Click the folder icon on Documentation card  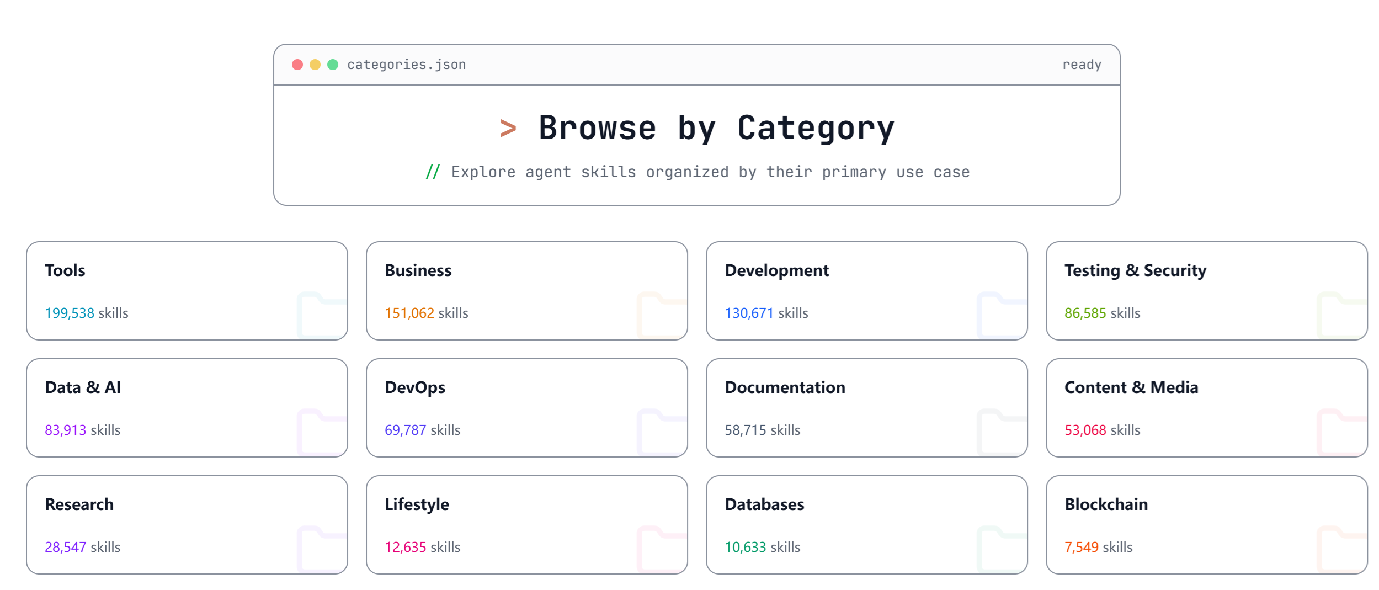1002,432
